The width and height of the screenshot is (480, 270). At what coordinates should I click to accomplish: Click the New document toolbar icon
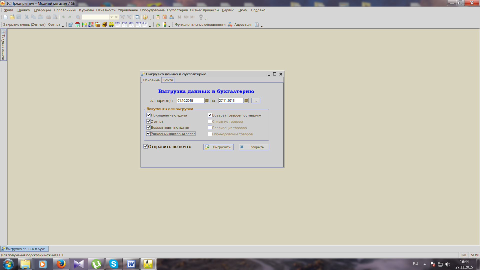[5, 17]
